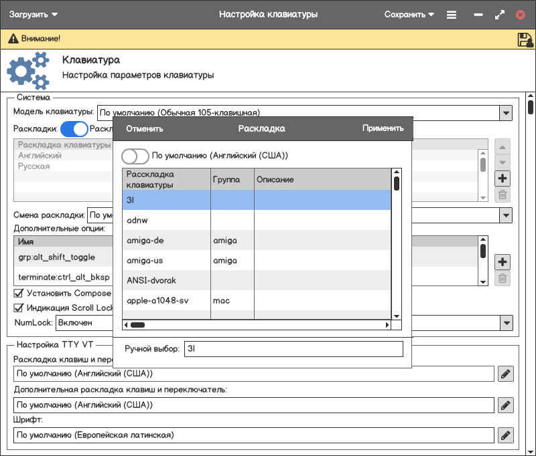The width and height of the screenshot is (536, 456).
Task: Move the selected layout up in list
Action: click(x=503, y=146)
